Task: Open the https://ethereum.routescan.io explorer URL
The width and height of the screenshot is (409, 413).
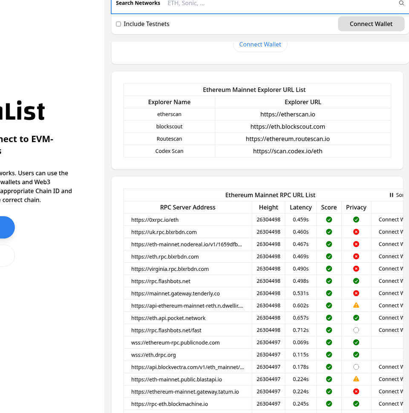Action: [x=288, y=139]
